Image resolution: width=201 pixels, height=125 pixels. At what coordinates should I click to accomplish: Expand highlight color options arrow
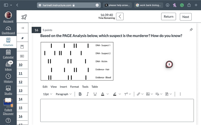(120, 94)
